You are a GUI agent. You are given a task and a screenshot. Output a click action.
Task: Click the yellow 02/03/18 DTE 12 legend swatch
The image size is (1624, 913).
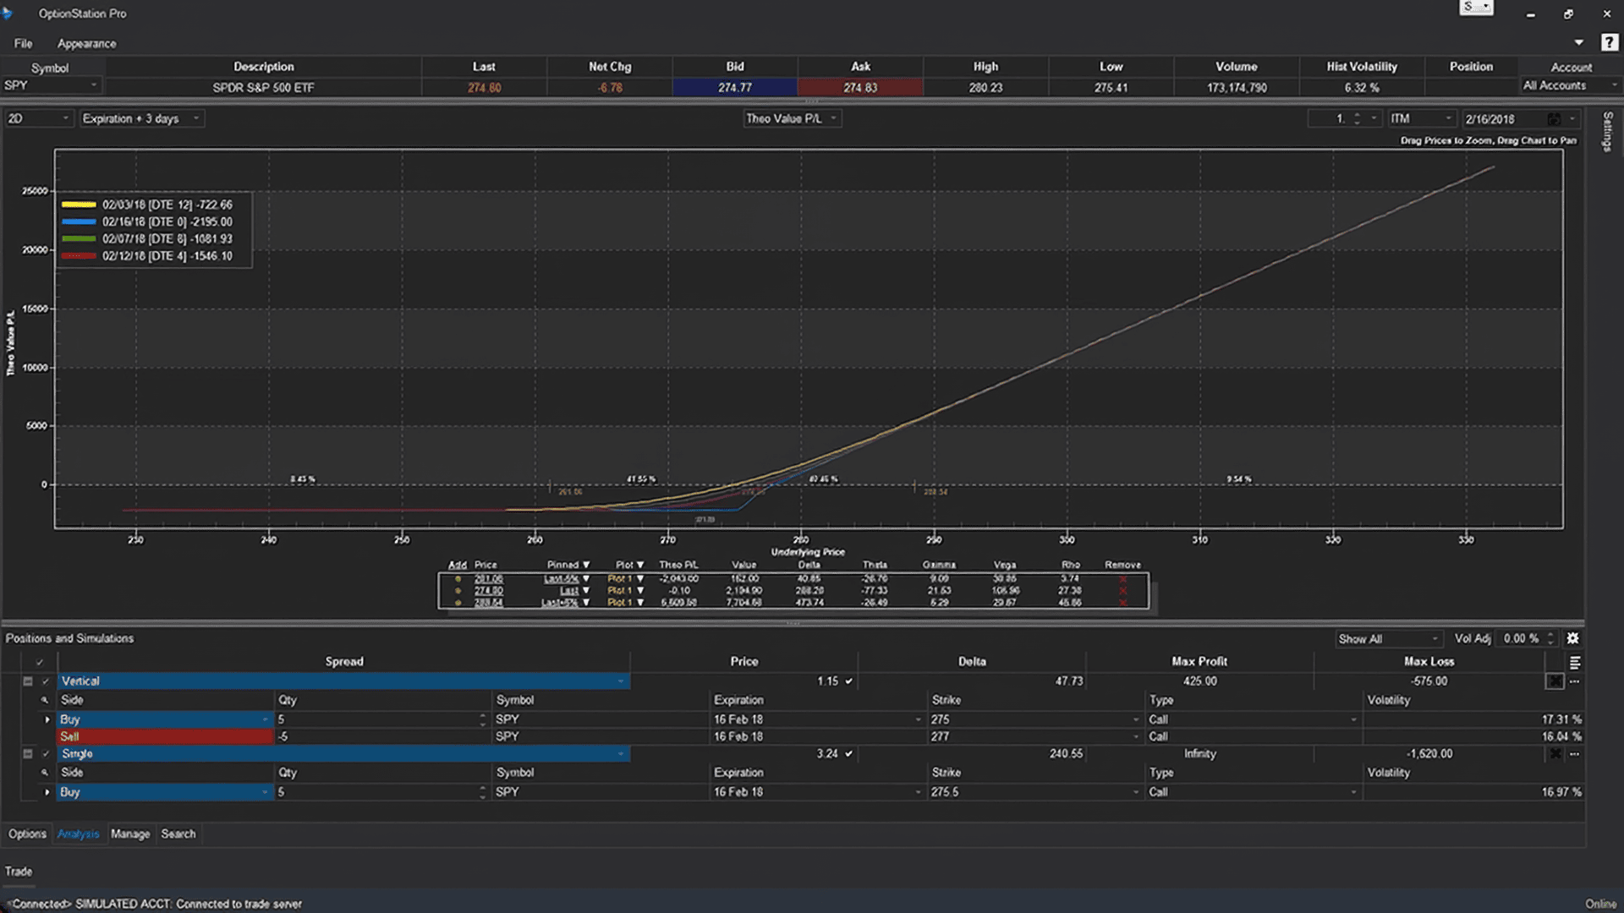(79, 205)
